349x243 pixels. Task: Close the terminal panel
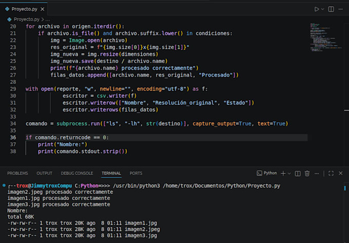(341, 173)
